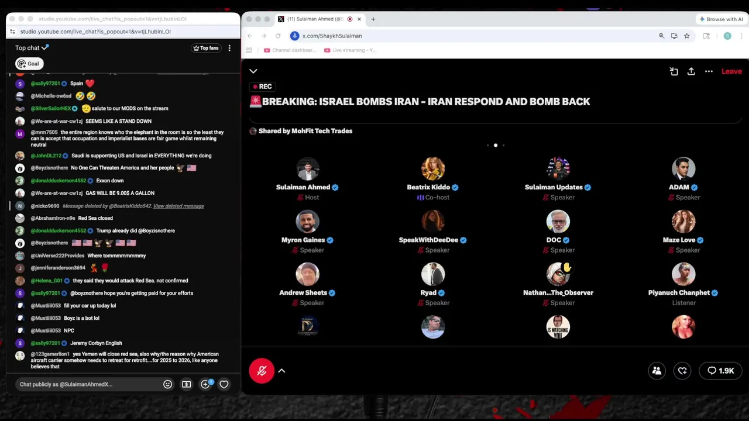Open the participants people icon in the Space
Screen dimensions: 749x421
657,371
